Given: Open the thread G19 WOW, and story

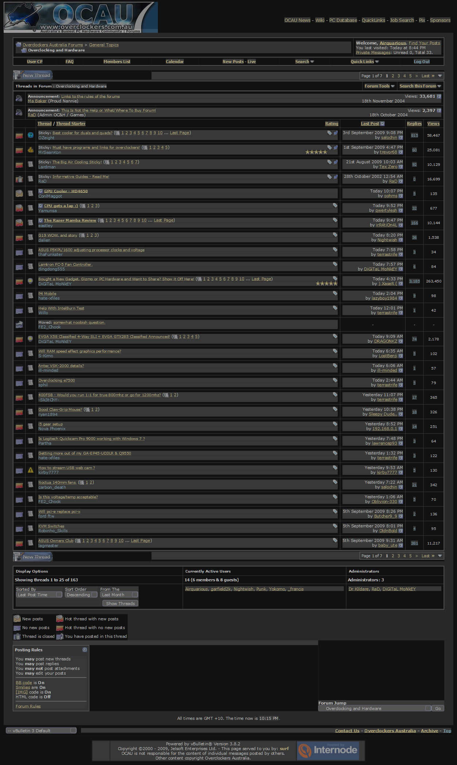Looking at the screenshot, I should (x=58, y=235).
